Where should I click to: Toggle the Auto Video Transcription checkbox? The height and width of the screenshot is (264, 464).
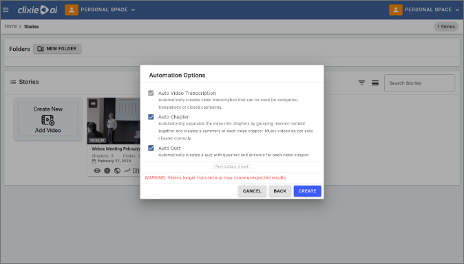coord(151,93)
